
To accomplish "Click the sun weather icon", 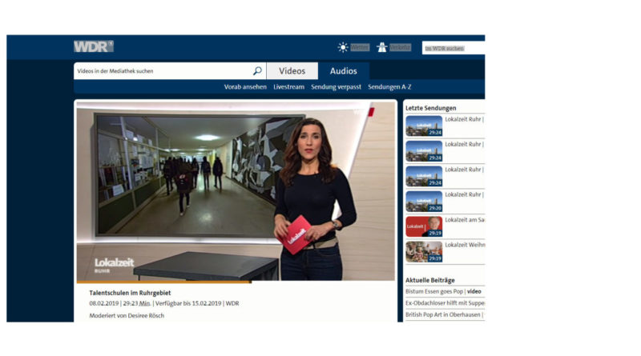I will 343,47.
